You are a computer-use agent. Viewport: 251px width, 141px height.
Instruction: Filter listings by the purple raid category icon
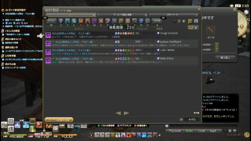(94, 21)
